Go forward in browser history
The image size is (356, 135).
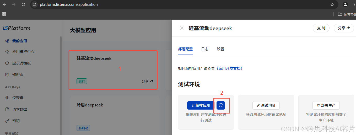point(14,4)
